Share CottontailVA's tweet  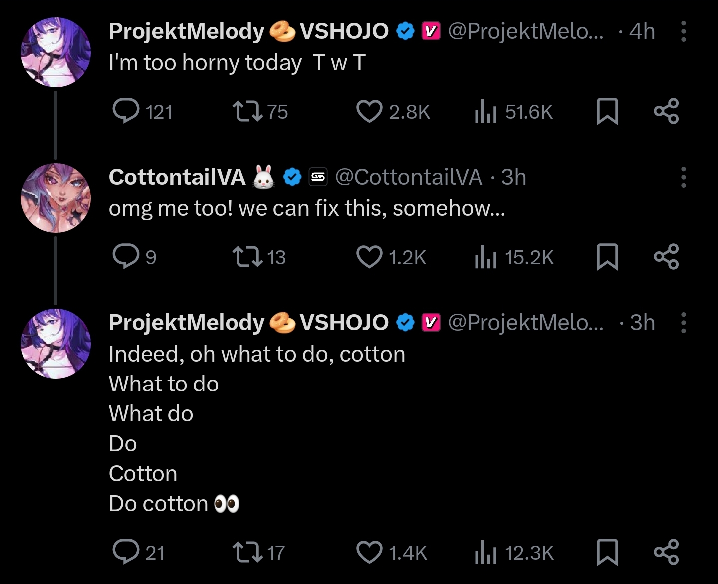[666, 256]
